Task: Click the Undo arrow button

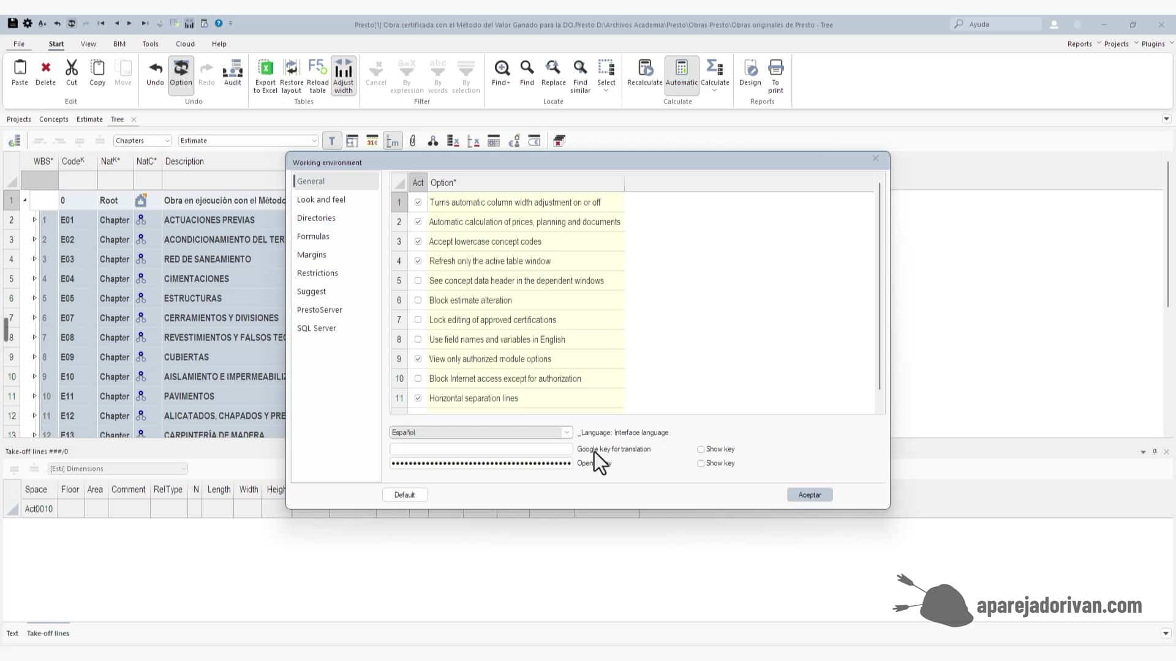Action: (x=155, y=72)
